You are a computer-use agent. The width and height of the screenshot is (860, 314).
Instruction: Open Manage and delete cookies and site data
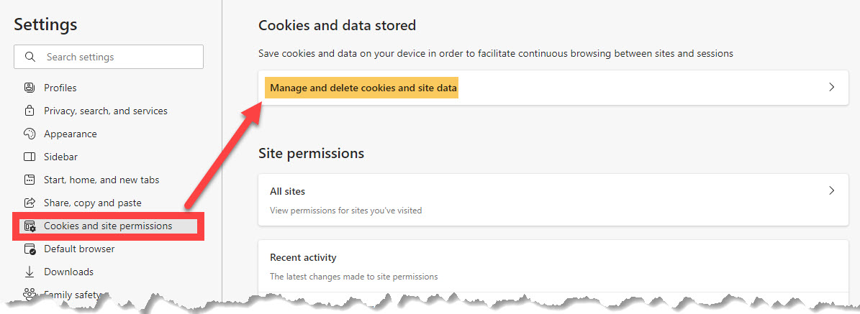(x=553, y=88)
